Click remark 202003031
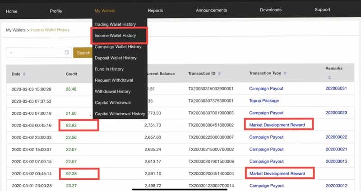The image size is (361, 191). pyautogui.click(x=336, y=88)
